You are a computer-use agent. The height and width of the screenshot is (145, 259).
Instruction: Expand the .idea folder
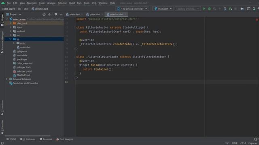pyautogui.click(x=11, y=27)
